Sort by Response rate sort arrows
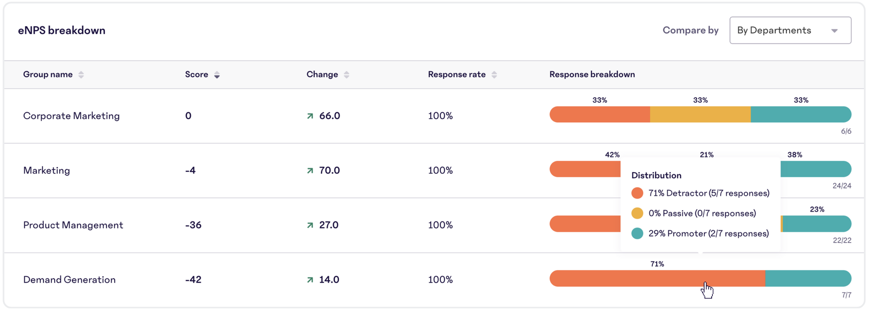Image resolution: width=870 pixels, height=312 pixels. tap(494, 75)
